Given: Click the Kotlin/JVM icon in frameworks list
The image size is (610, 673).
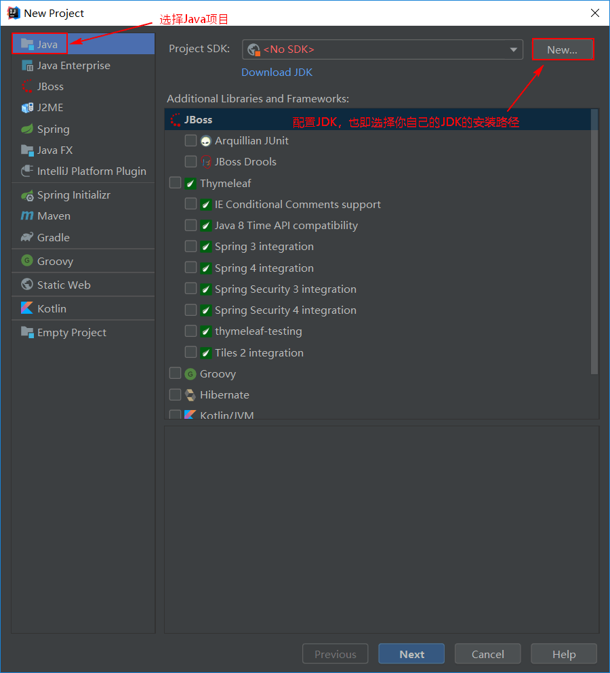Looking at the screenshot, I should [190, 414].
